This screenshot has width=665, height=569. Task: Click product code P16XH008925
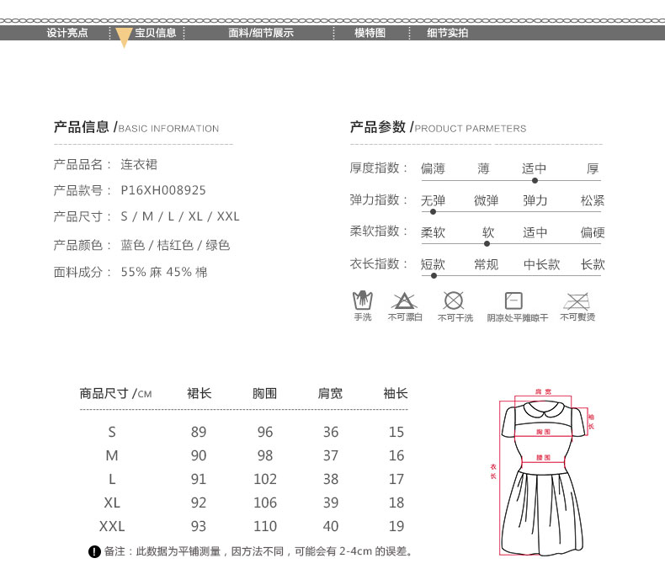163,190
